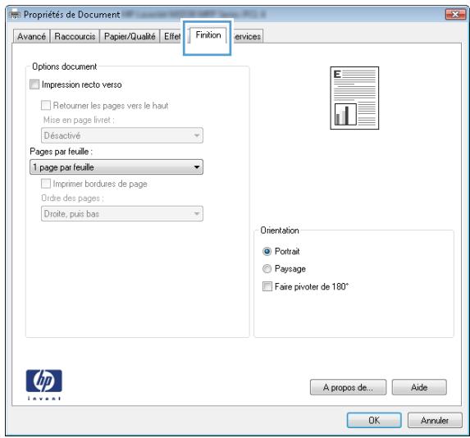Screen dimensions: 470x438
Task: Select Portrait orientation radio button
Action: tap(267, 251)
